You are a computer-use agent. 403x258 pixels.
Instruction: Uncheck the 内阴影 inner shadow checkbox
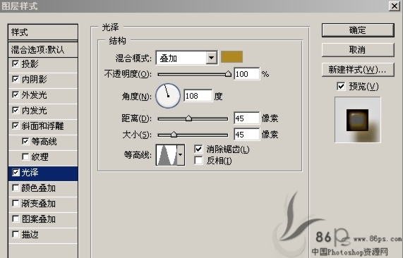pyautogui.click(x=16, y=80)
